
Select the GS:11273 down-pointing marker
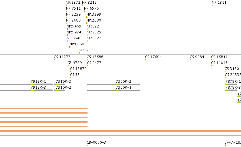[55, 60]
